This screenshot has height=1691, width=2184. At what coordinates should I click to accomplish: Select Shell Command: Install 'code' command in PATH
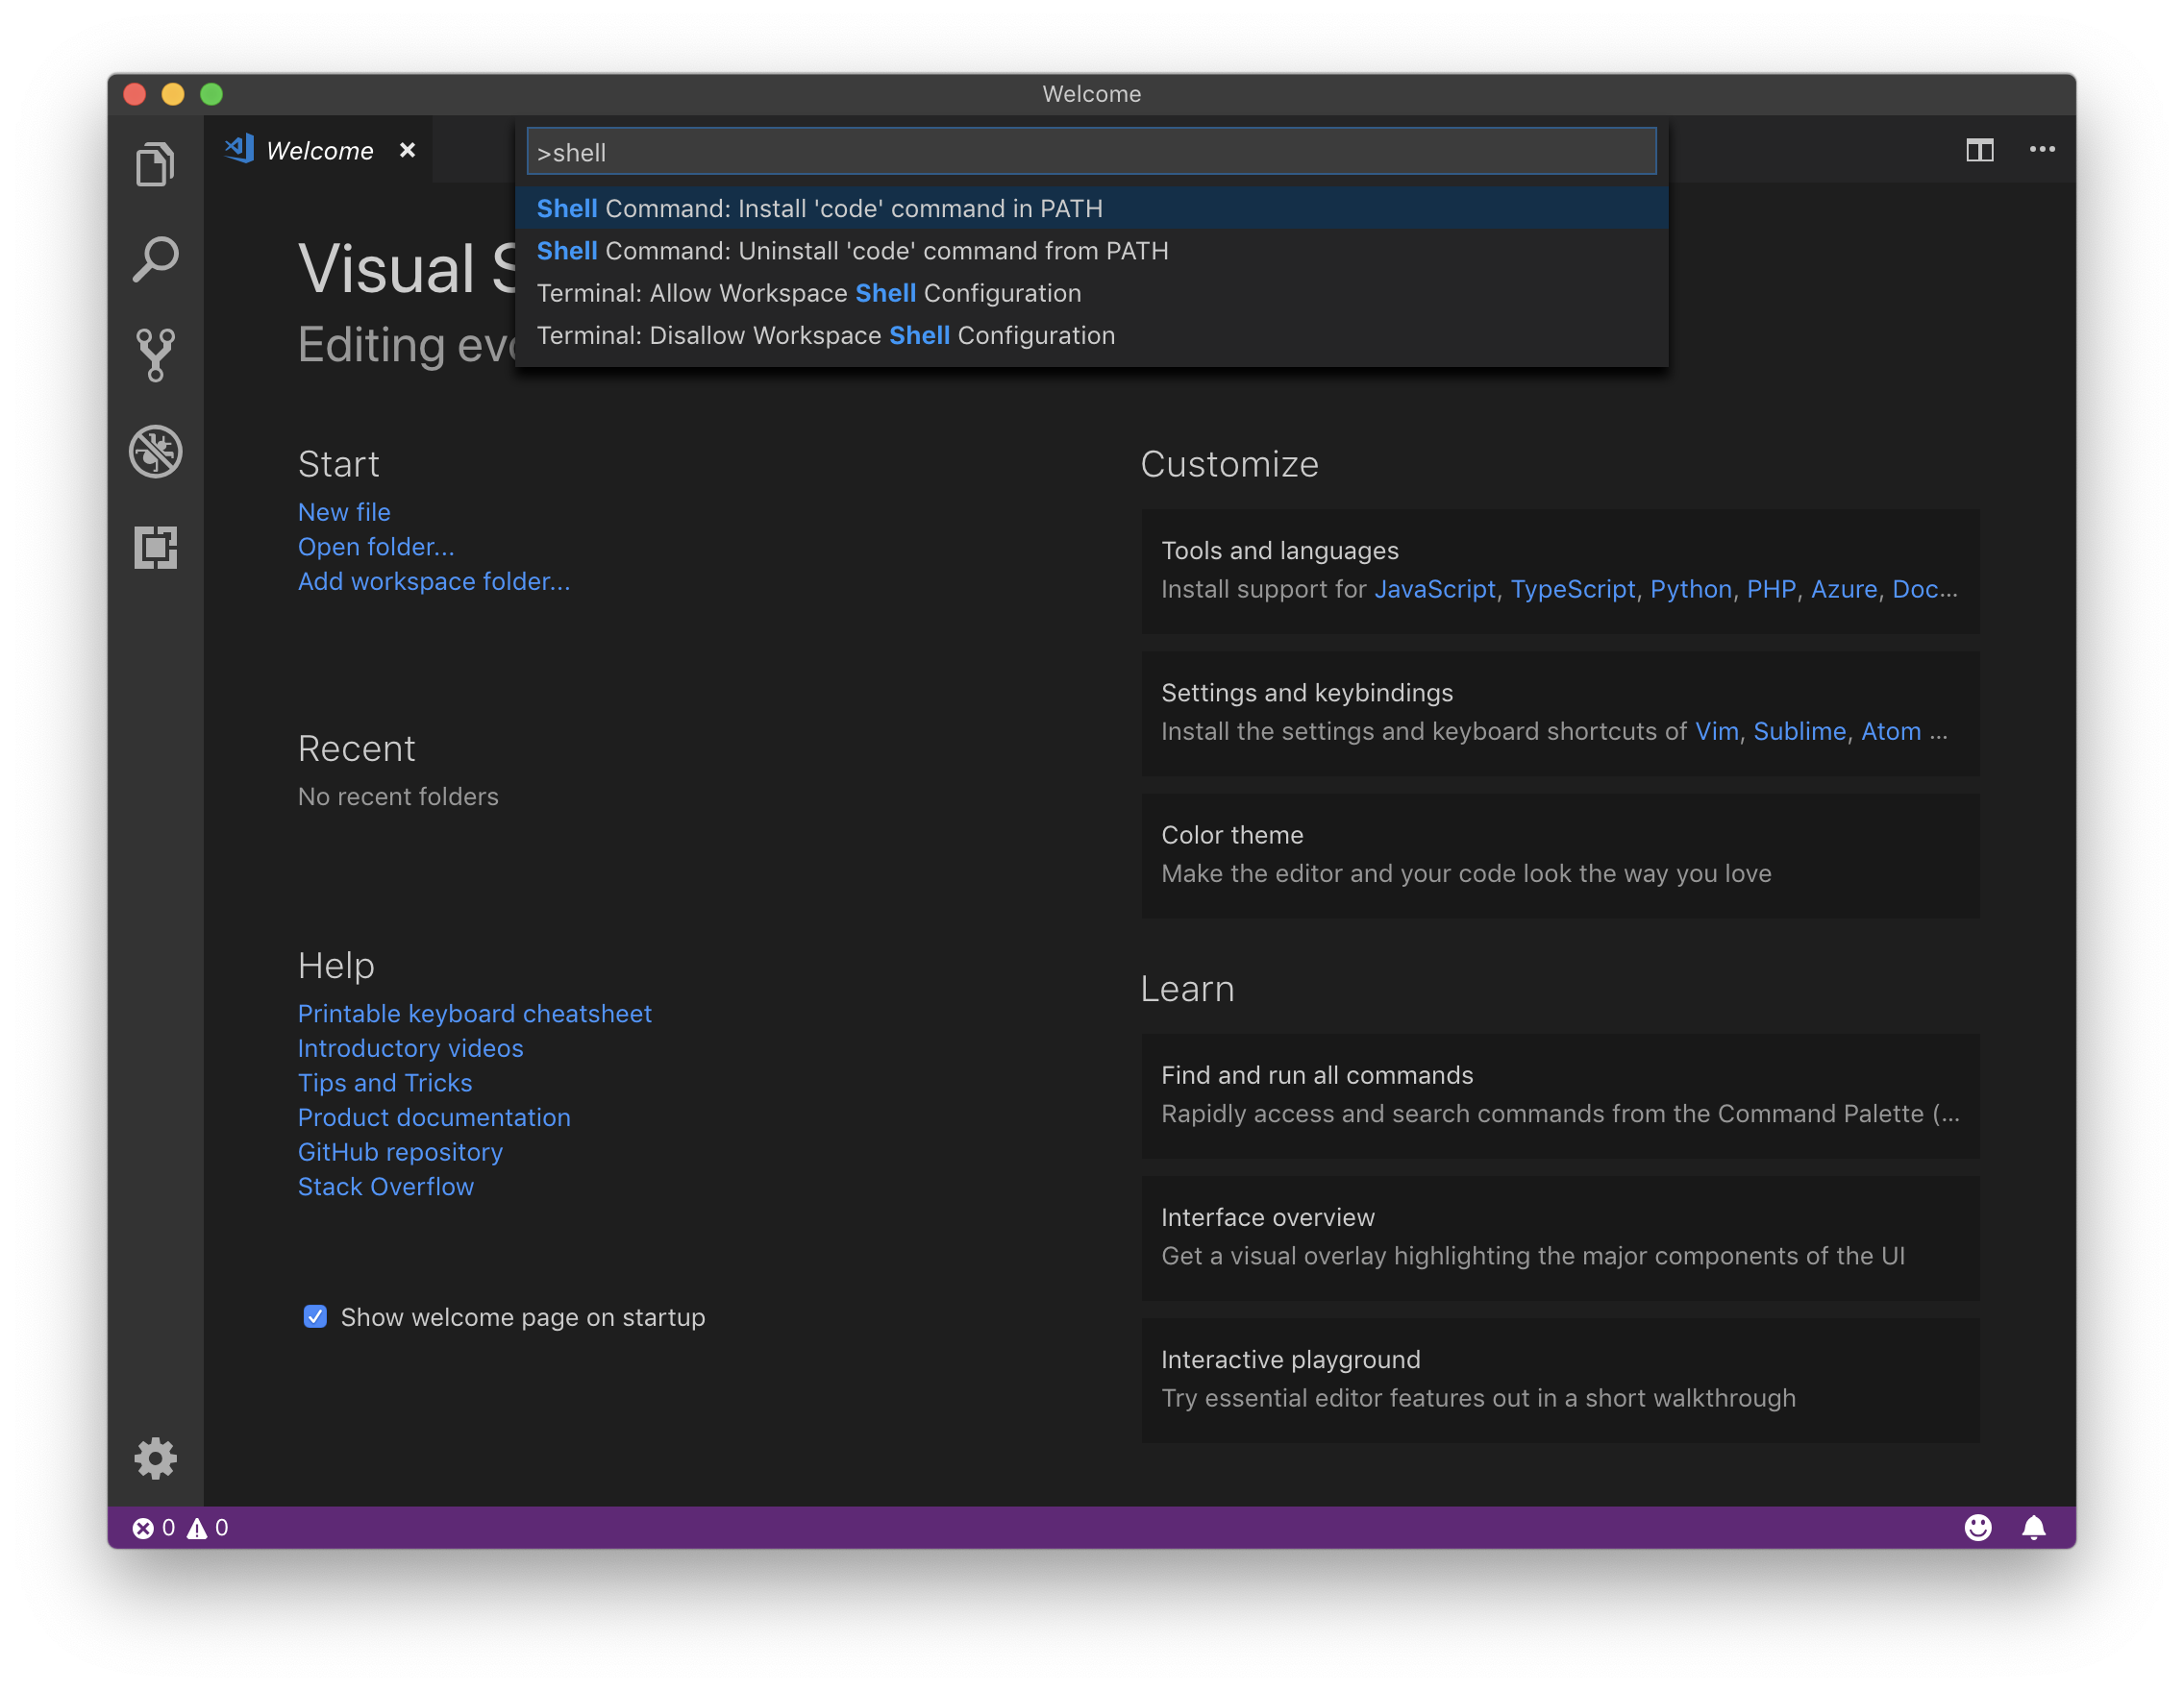click(819, 208)
